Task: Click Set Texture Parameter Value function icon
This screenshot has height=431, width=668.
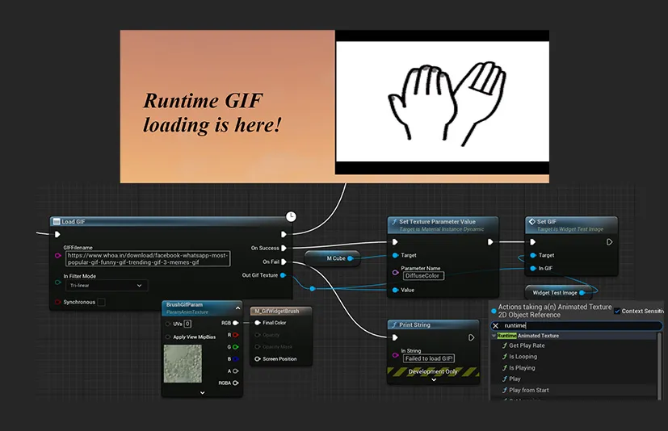Action: (394, 221)
